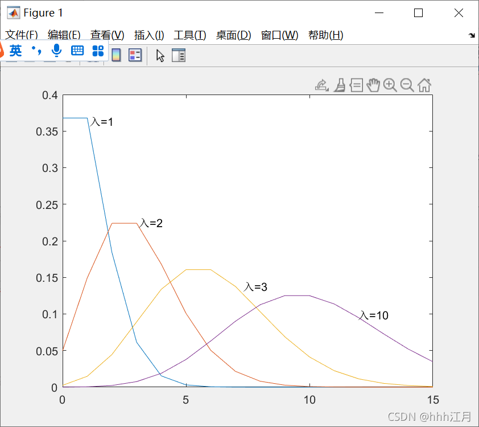Switch IME language via 英 button
The width and height of the screenshot is (479, 427).
[x=15, y=51]
